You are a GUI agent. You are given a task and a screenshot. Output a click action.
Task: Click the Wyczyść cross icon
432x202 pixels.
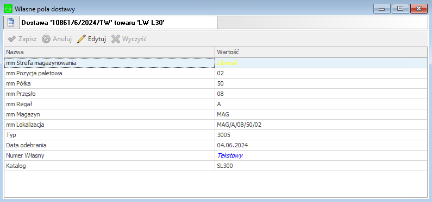[x=116, y=39]
